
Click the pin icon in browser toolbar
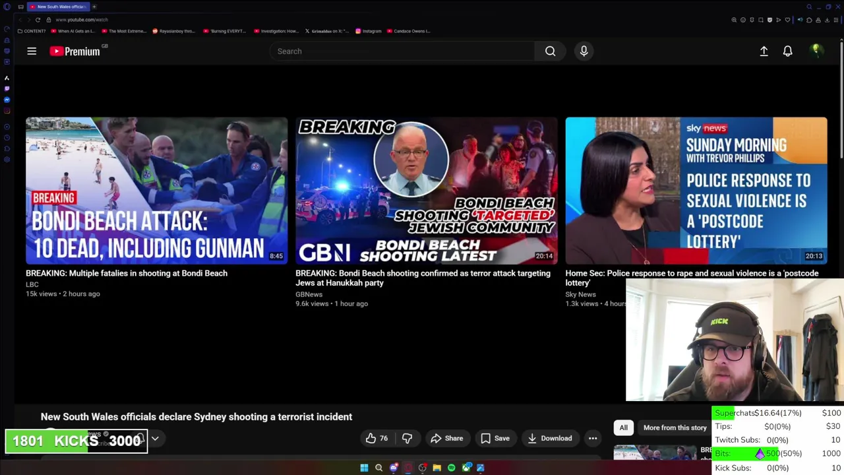tap(752, 20)
